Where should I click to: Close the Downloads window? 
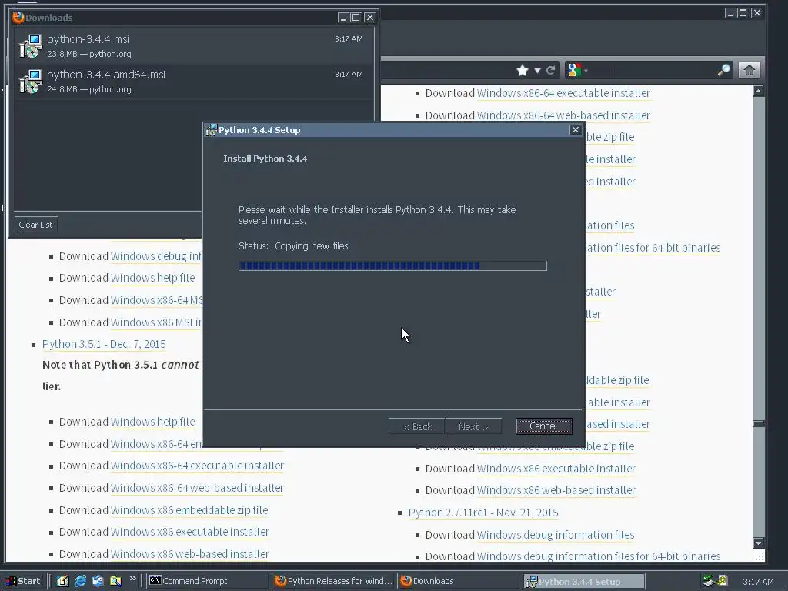(x=370, y=18)
